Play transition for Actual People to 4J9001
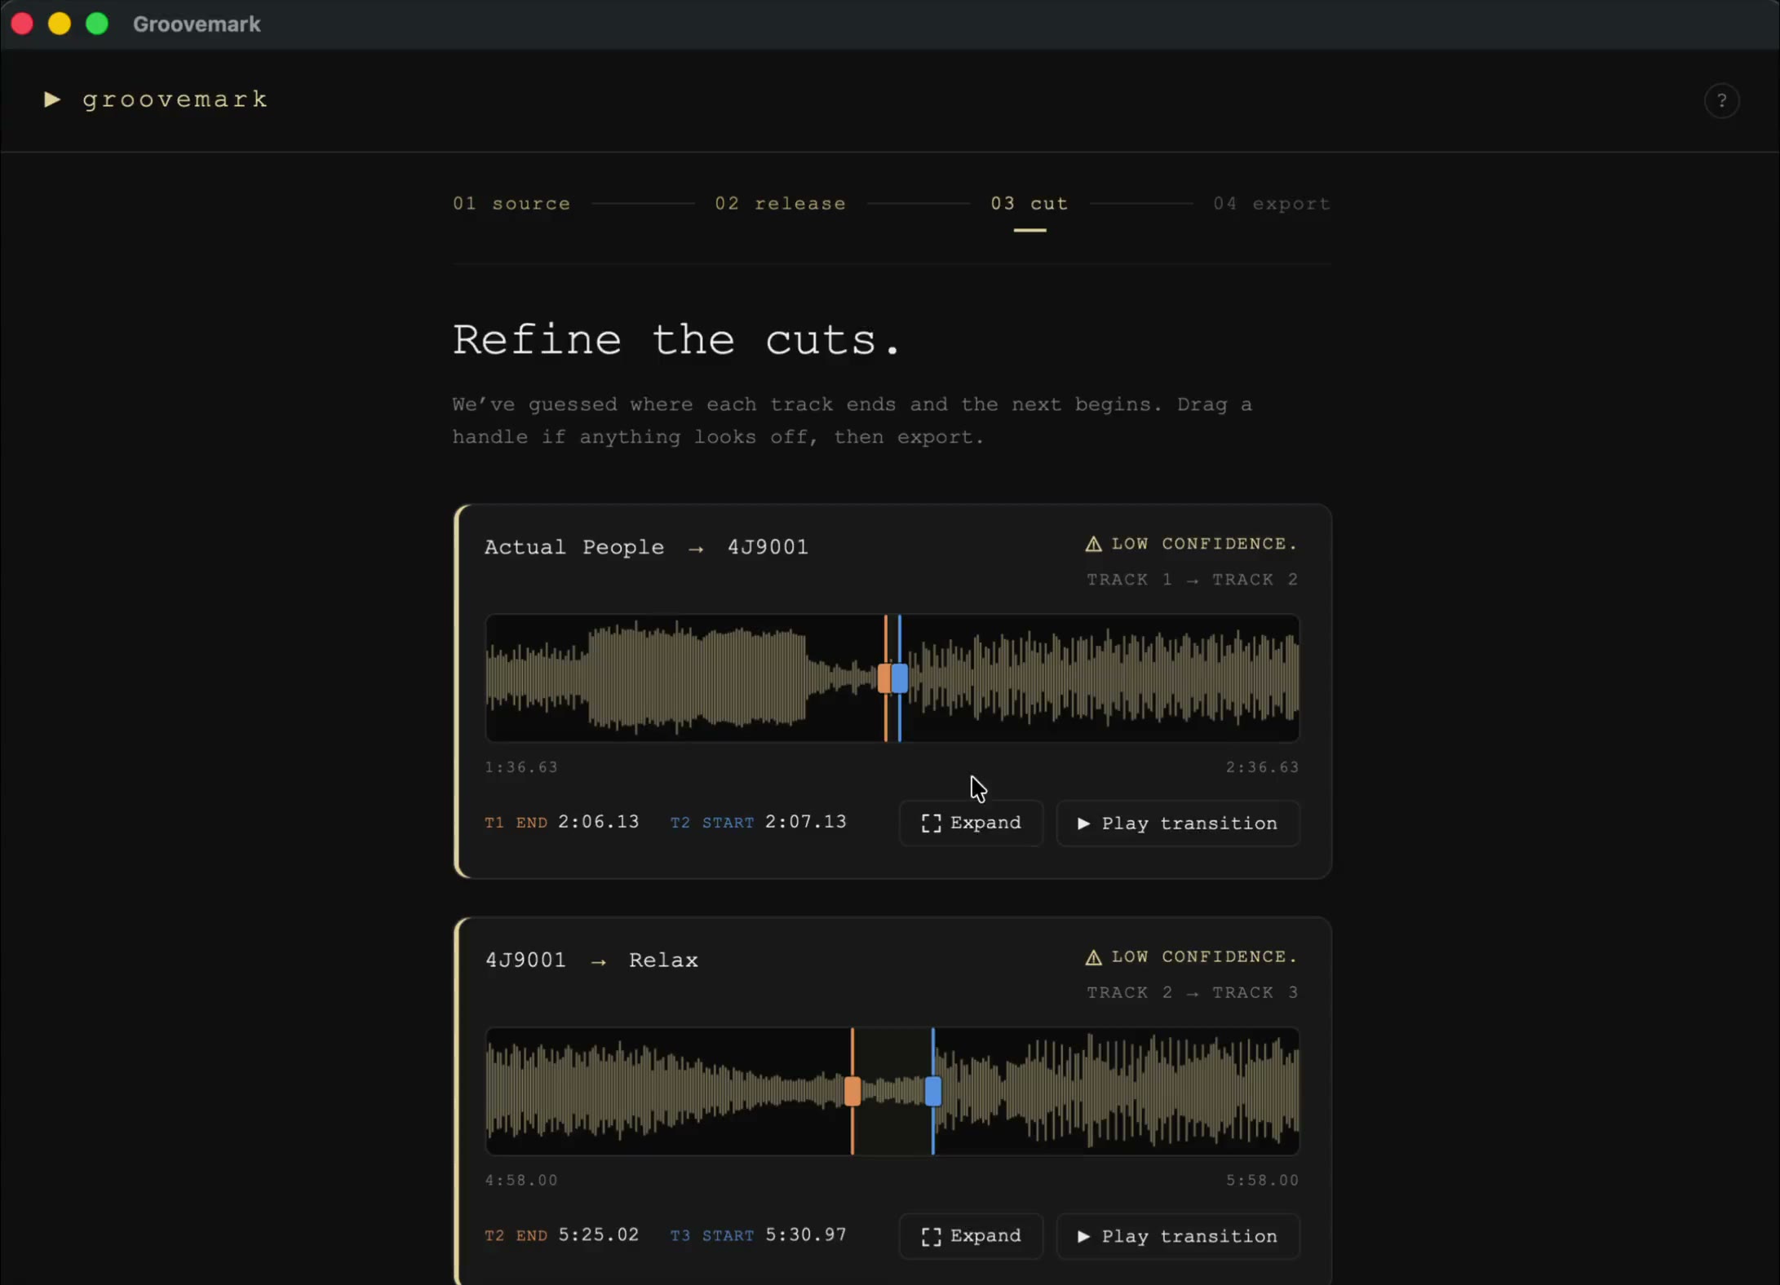Image resolution: width=1780 pixels, height=1285 pixels. tap(1178, 824)
